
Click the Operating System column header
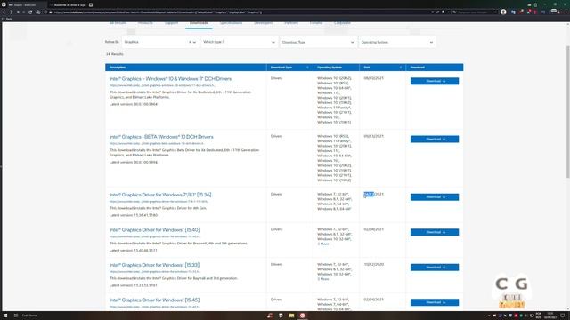[336, 68]
